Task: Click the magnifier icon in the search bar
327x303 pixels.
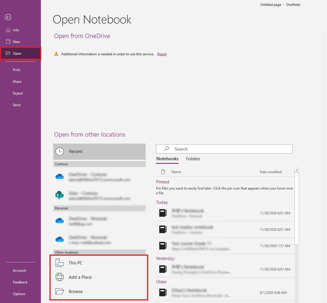Action: (x=166, y=149)
